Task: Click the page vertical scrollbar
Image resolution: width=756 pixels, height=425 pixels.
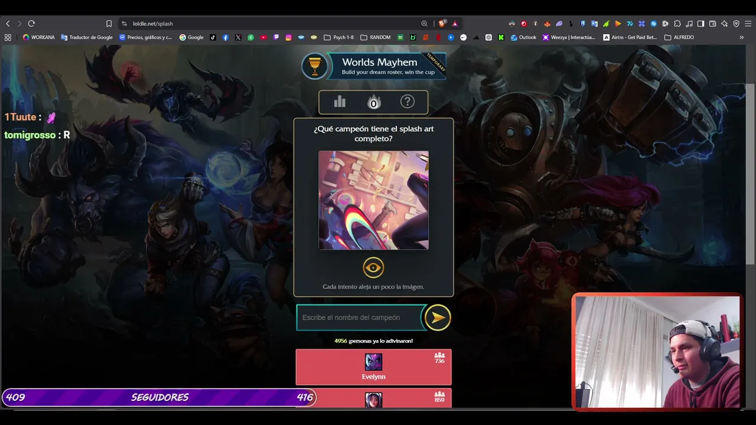Action: 750,174
